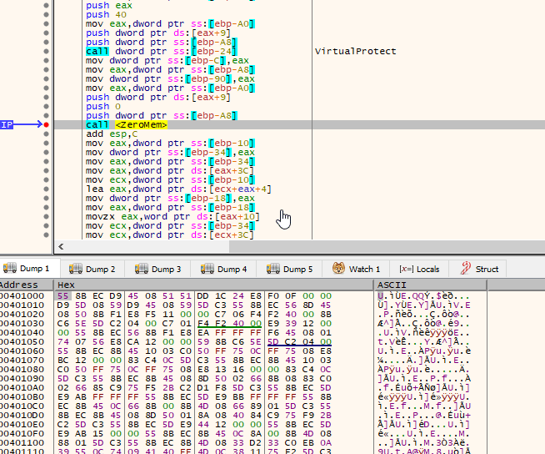
Task: Click dump address 004010A0
Action: click(22, 388)
